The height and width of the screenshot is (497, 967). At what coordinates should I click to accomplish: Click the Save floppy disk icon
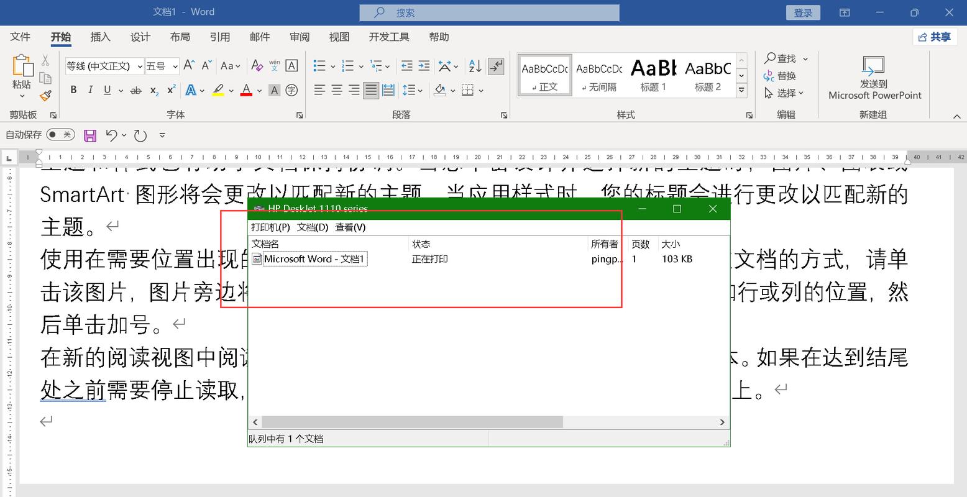pyautogui.click(x=90, y=135)
